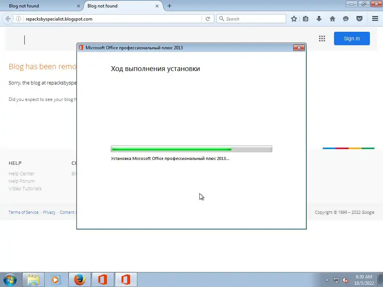Screen dimensions: 383x287
Task: Click the Office logo in installer title bar
Action: click(81, 47)
